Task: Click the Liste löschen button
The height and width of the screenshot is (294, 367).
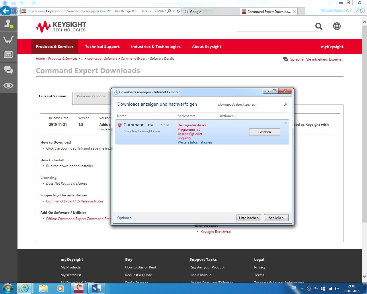Action: pyautogui.click(x=249, y=218)
